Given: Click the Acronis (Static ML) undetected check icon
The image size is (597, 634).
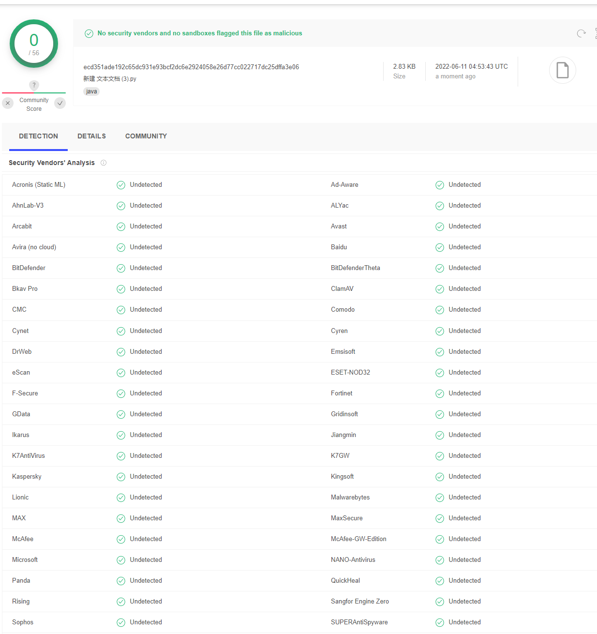Looking at the screenshot, I should [x=121, y=185].
